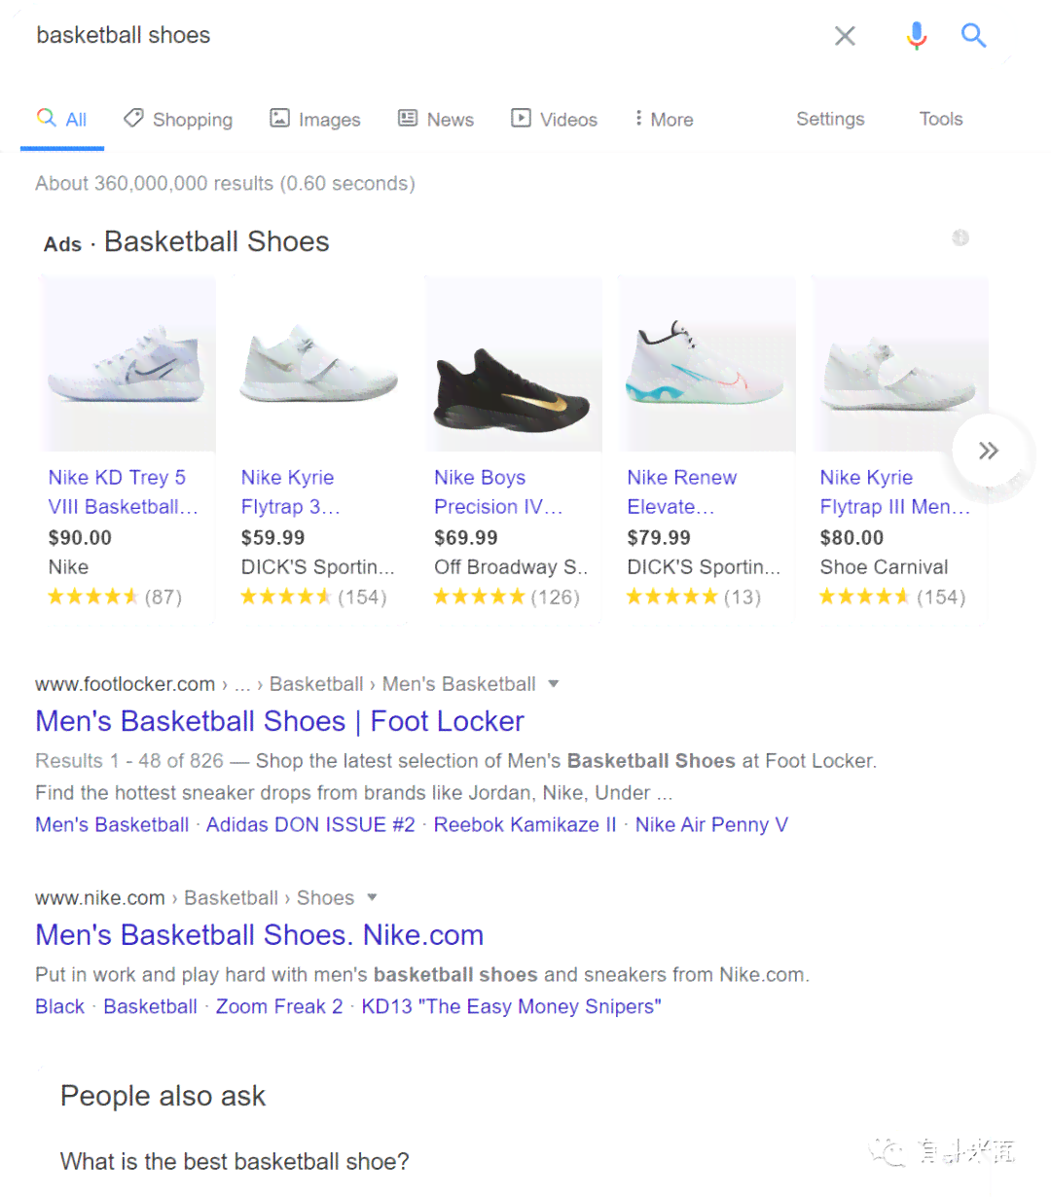The height and width of the screenshot is (1197, 1051).
Task: Open the Shopping tab with the tag icon
Action: coord(178,120)
